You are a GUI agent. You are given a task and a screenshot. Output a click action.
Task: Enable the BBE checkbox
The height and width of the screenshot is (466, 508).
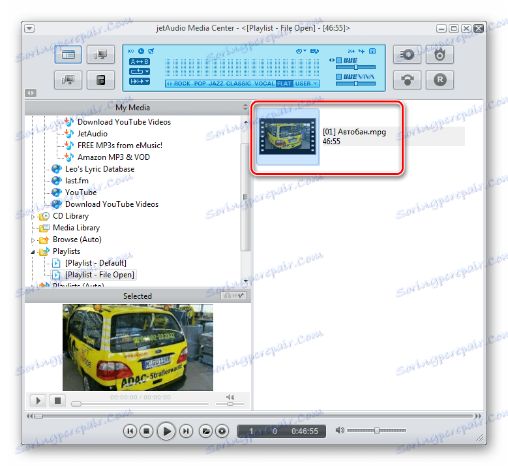(339, 60)
